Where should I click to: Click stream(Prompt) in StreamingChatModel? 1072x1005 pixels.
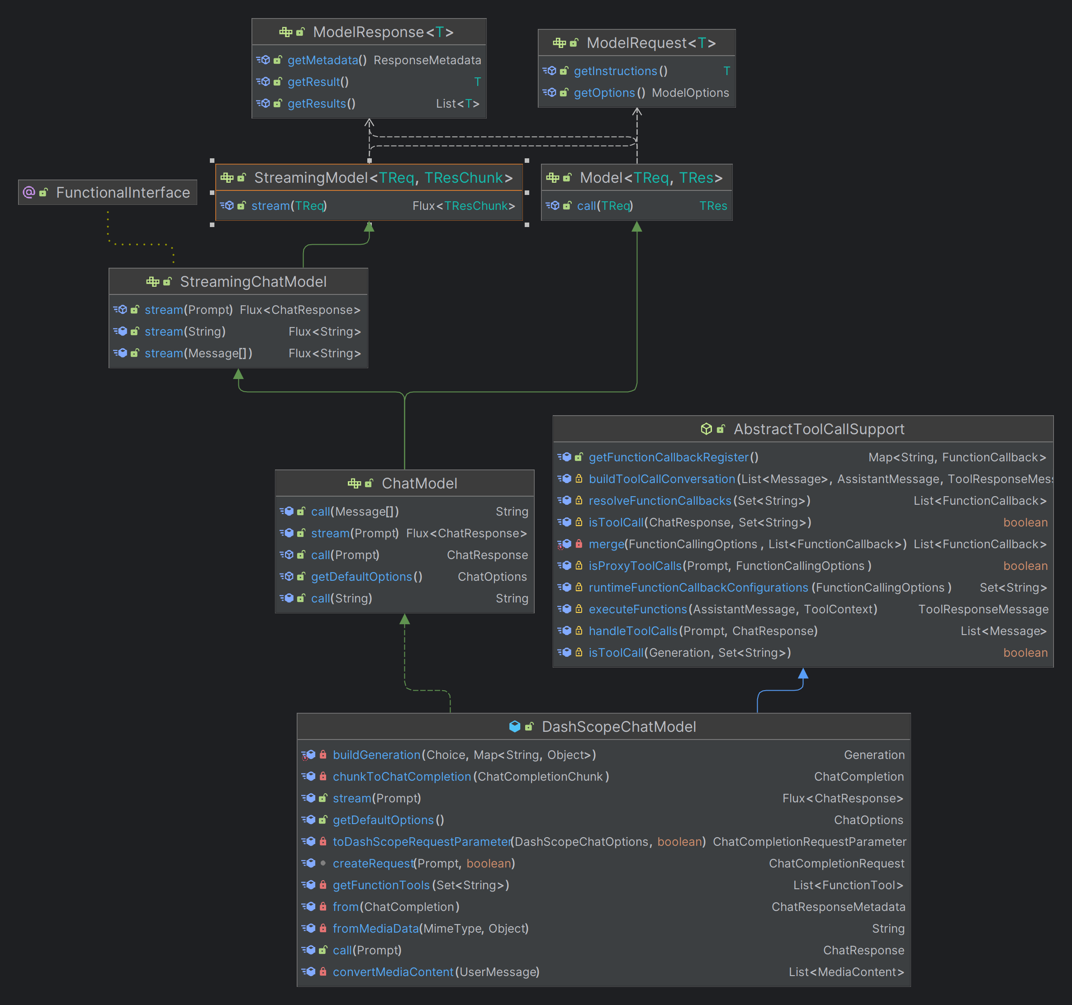coord(189,310)
